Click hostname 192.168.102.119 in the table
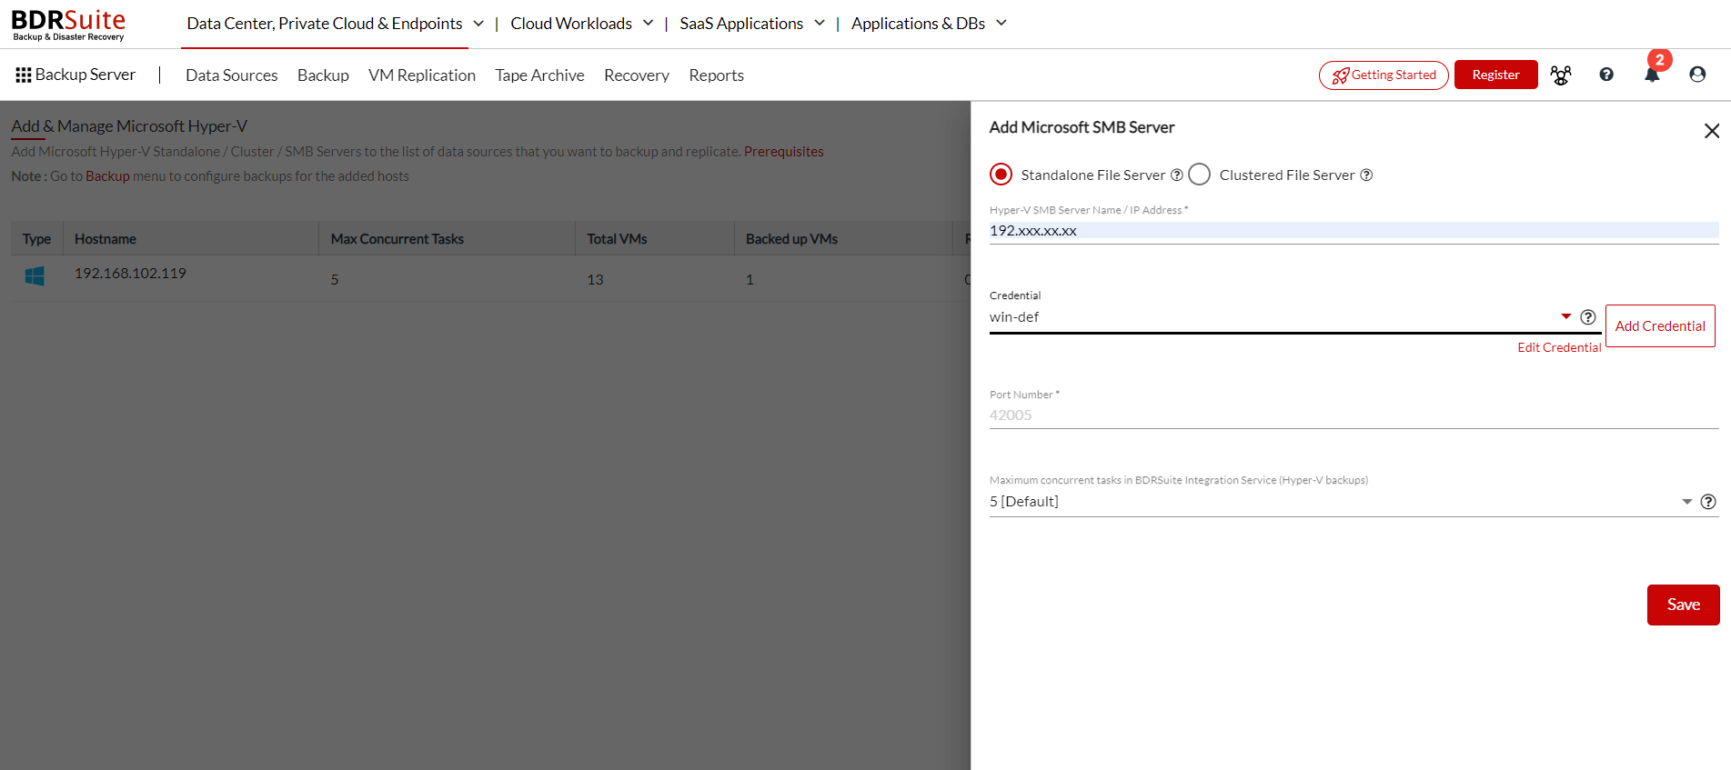Viewport: 1731px width, 770px height. point(130,274)
